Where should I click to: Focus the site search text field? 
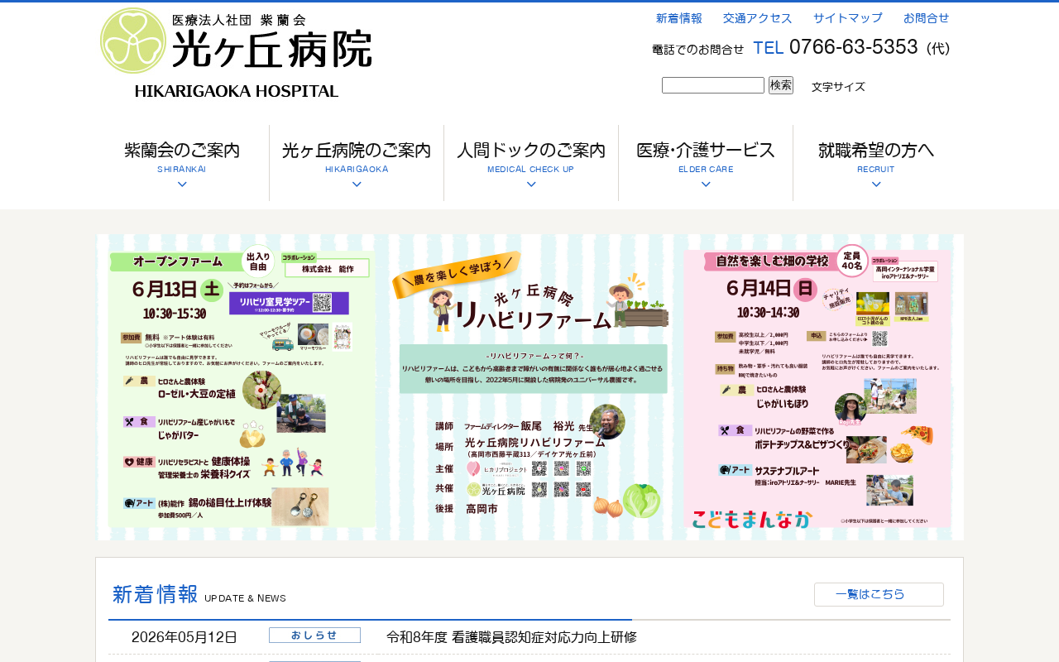point(713,85)
